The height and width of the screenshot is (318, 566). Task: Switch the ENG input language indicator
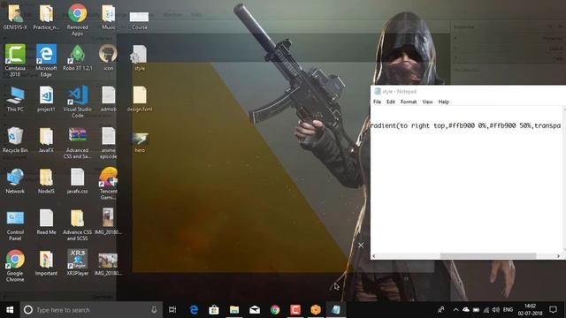(508, 310)
